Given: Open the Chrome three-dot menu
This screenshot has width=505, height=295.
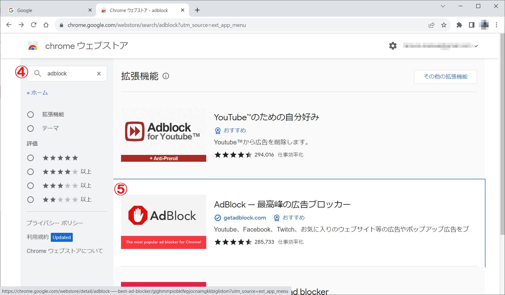Looking at the screenshot, I should click(x=496, y=25).
